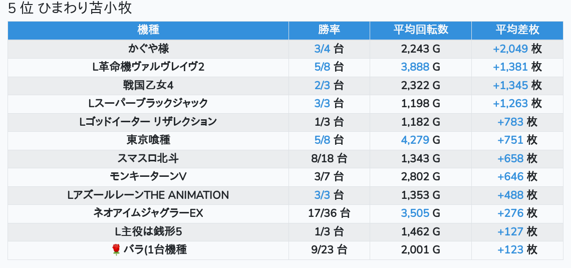Click the 5 位 ひまわり苫小牧 heading
The height and width of the screenshot is (268, 571).
(70, 9)
